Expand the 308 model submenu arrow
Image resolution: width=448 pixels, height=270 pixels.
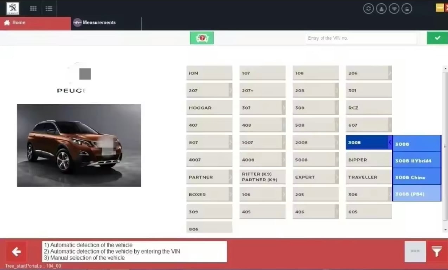click(x=337, y=108)
